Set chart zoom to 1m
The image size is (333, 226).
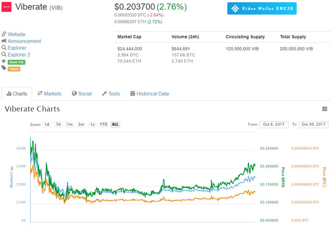tap(69, 125)
